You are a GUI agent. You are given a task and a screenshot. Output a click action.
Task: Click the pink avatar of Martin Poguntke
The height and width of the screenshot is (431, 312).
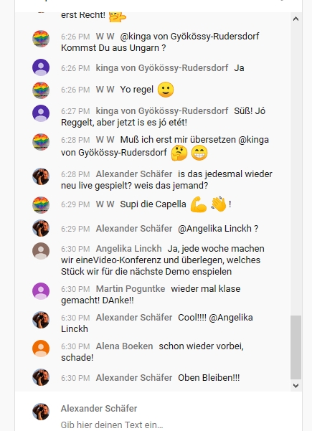[41, 291]
